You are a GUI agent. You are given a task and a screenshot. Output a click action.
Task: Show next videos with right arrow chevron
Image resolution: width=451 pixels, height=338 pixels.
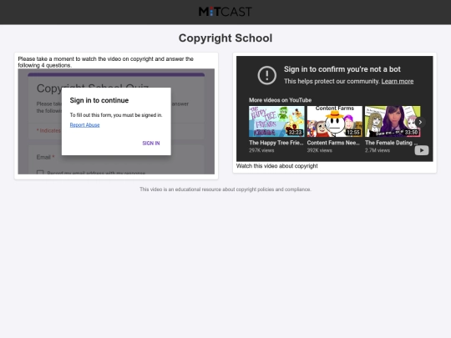click(x=420, y=122)
